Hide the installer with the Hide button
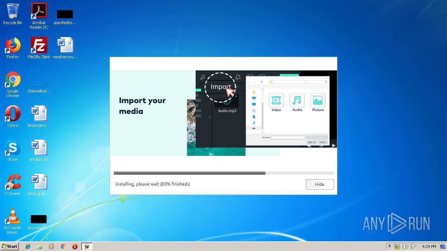 320,184
